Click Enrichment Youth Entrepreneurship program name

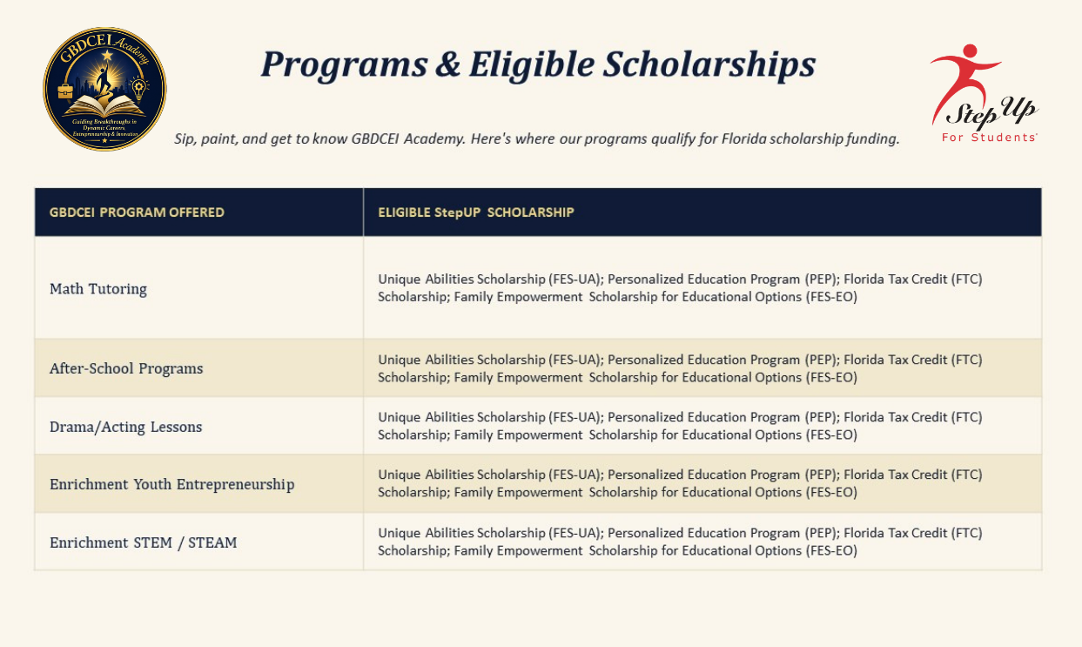(172, 484)
